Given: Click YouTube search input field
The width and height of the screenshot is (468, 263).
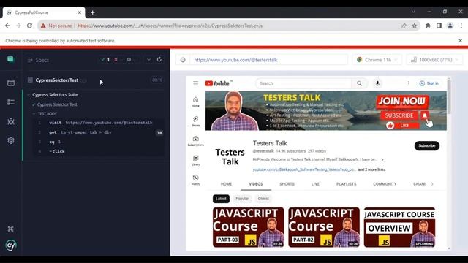Looking at the screenshot, I should click(x=303, y=83).
